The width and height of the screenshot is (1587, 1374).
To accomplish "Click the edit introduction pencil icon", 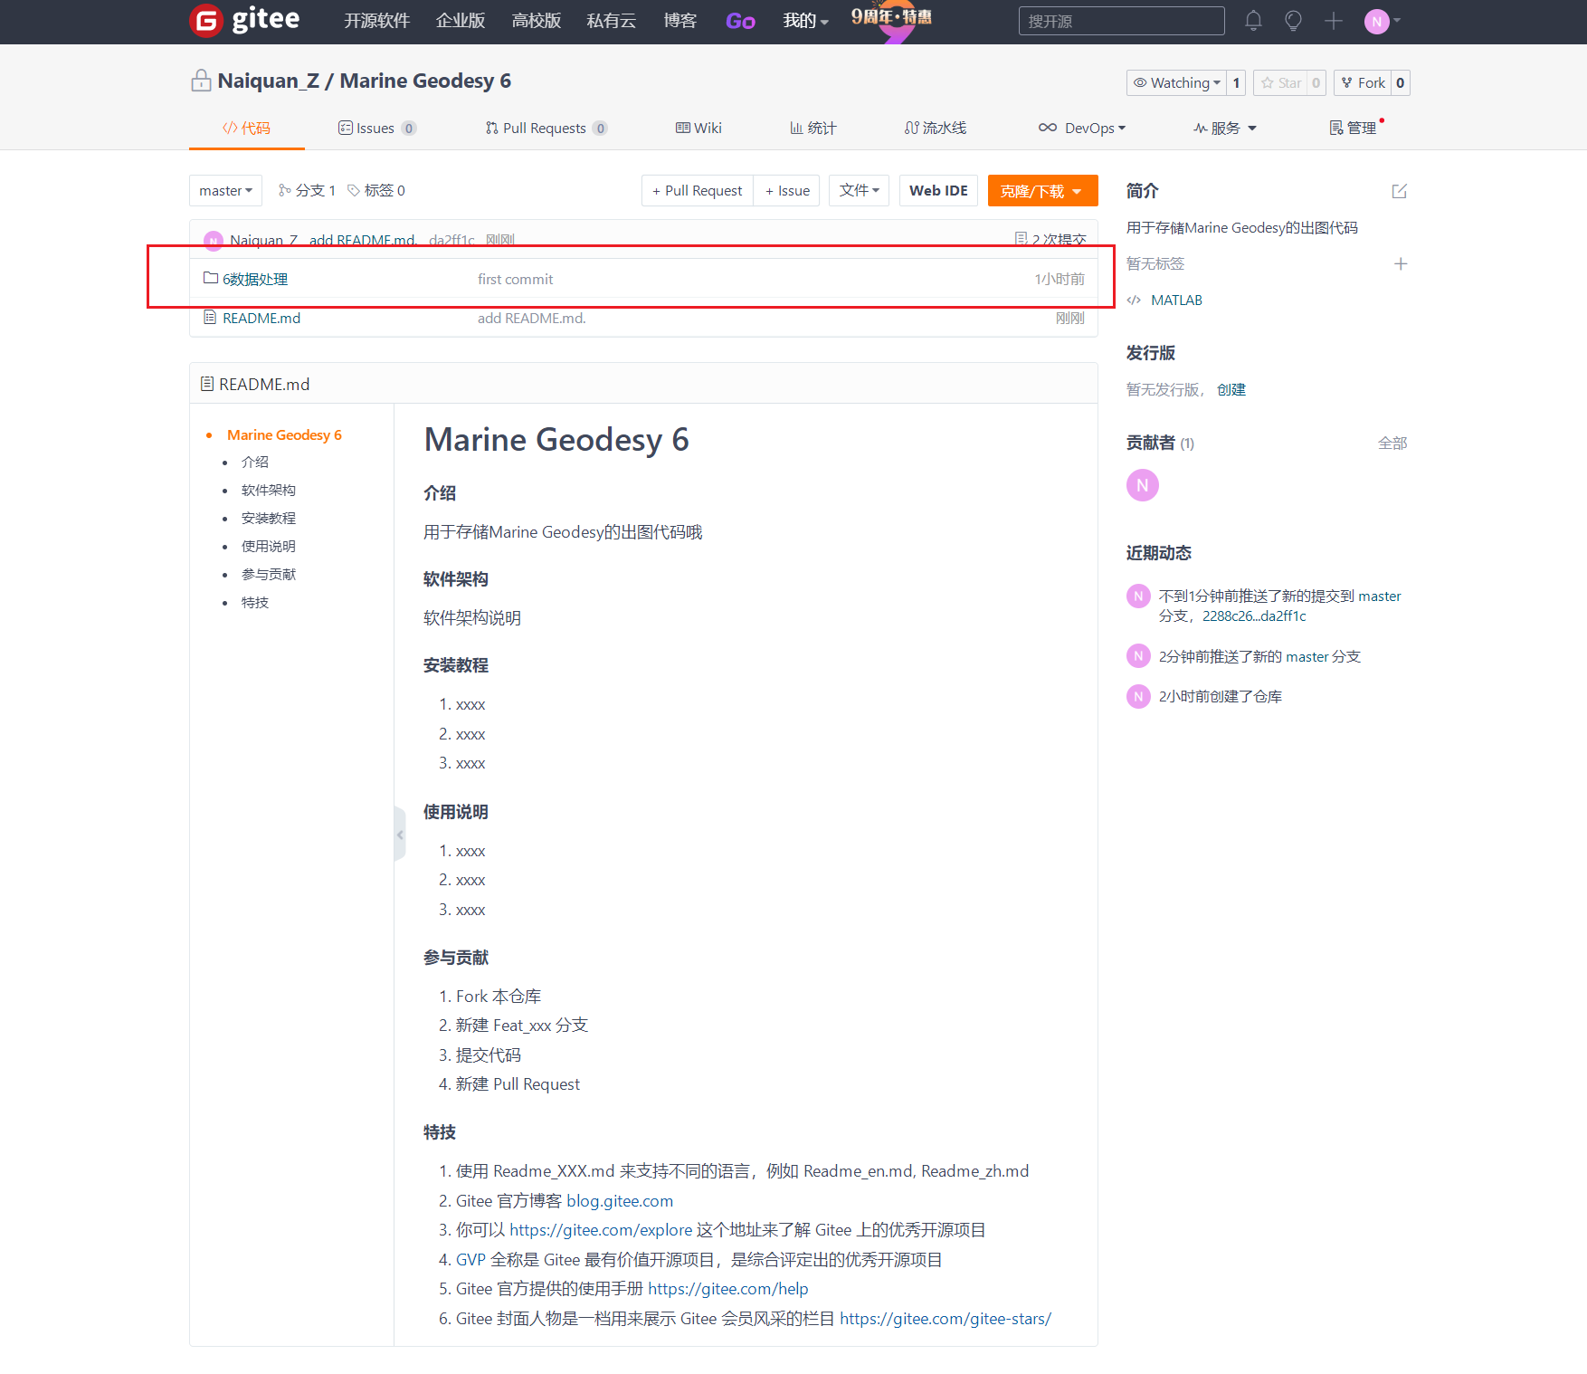I will pyautogui.click(x=1399, y=191).
